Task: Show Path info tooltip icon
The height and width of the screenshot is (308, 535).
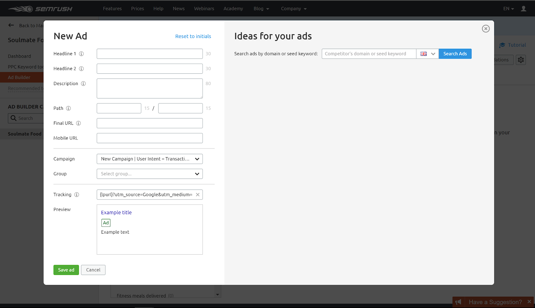Action: pyautogui.click(x=68, y=108)
